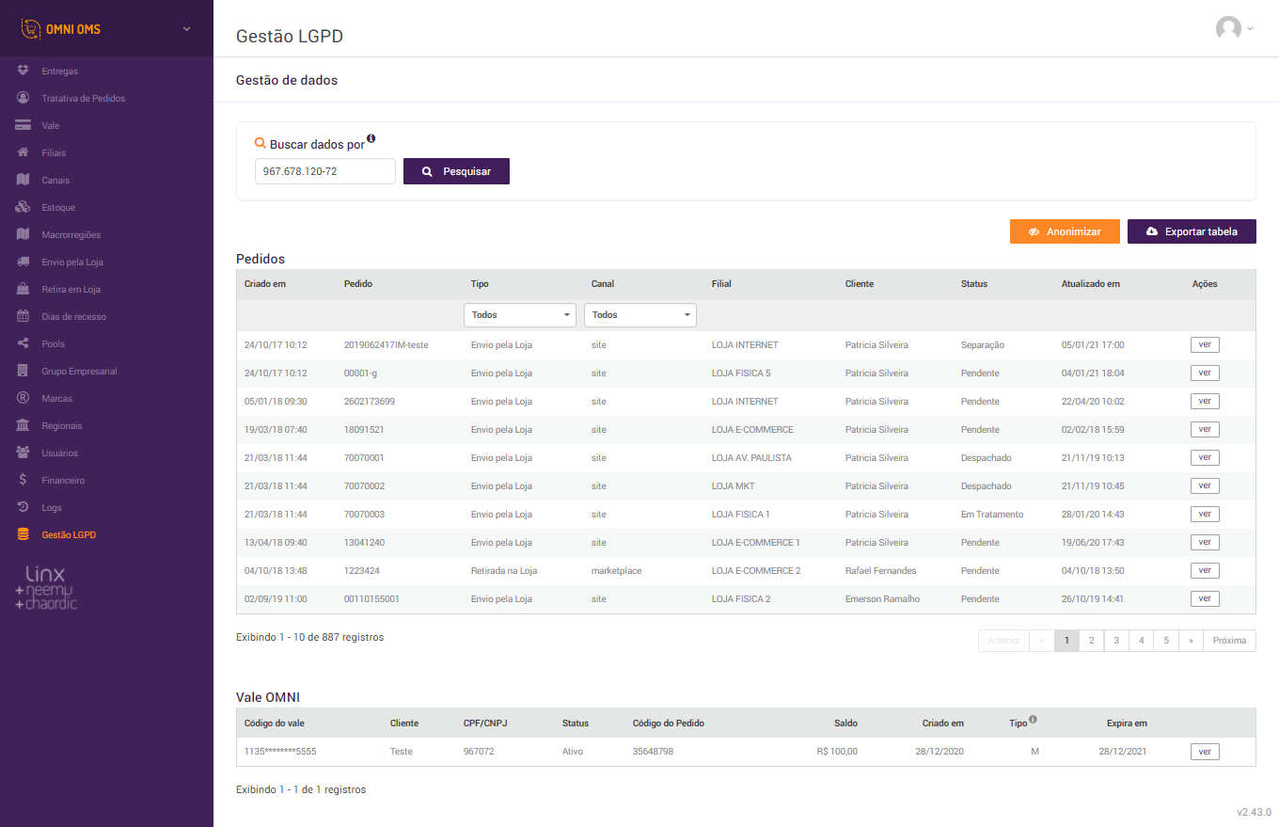Open the Canal filter dropdown
The width and height of the screenshot is (1279, 827).
click(640, 315)
